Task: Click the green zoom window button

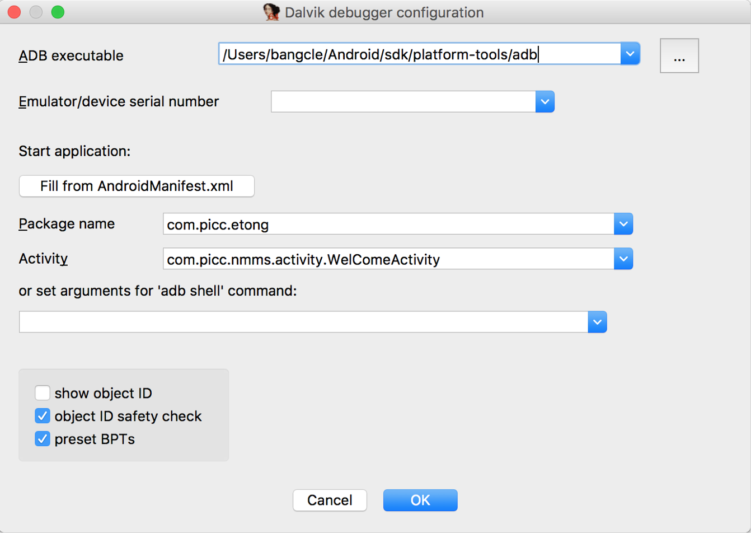Action: pos(58,11)
